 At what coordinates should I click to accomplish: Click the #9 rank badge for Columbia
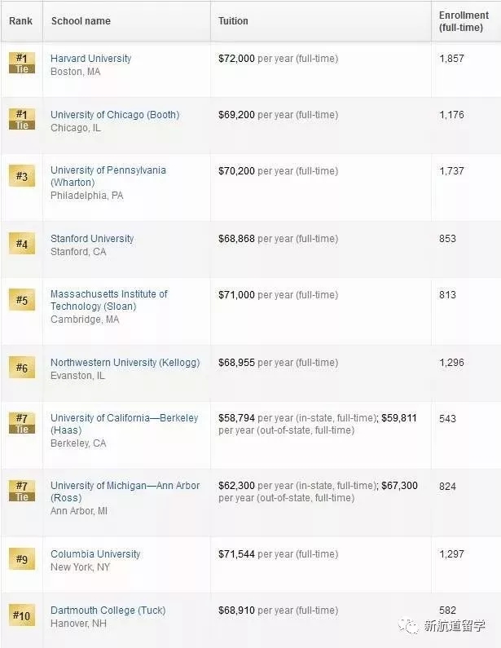[x=22, y=559]
